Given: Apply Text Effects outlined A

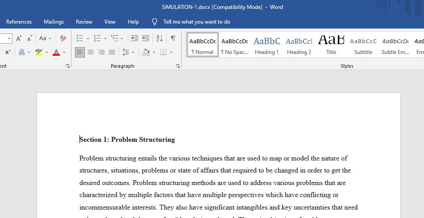Looking at the screenshot, I should 21,52.
